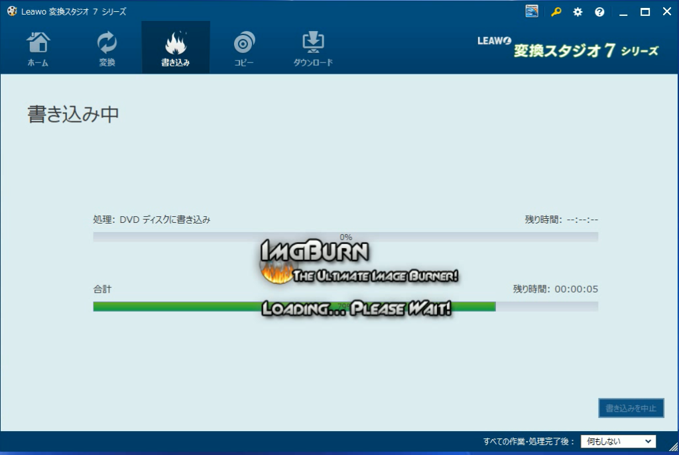Switch to the 変換 (Convert) tab
The width and height of the screenshot is (679, 455).
pos(107,48)
